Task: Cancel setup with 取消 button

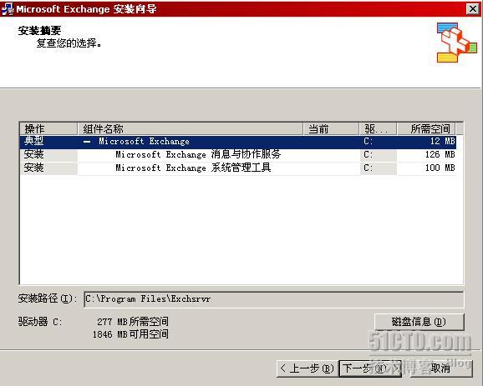Action: click(440, 368)
